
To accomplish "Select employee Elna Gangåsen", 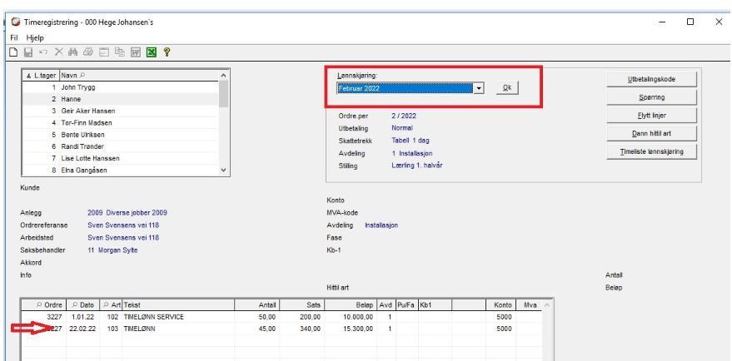I will tap(121, 171).
